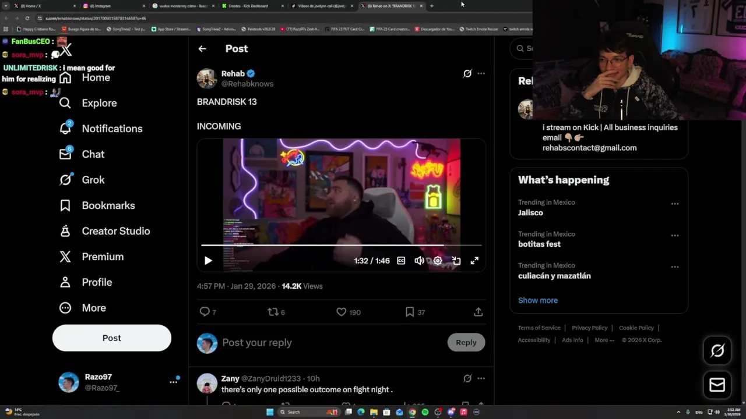Like the post with 190 likes
The height and width of the screenshot is (419, 746).
pos(342,312)
